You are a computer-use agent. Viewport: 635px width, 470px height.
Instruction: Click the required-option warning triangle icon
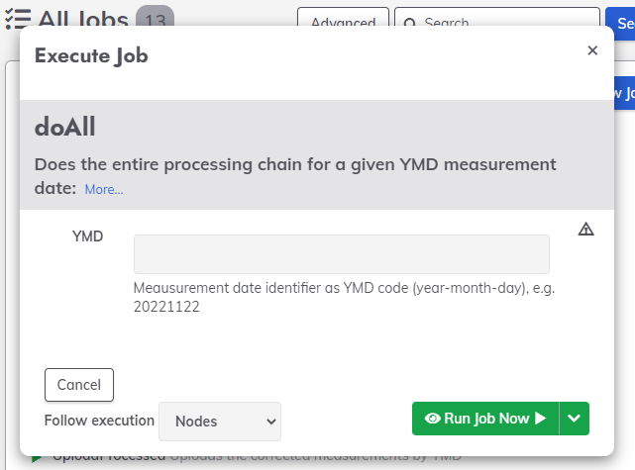click(x=585, y=229)
